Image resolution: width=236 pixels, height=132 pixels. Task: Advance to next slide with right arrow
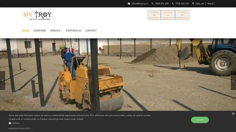233,80
